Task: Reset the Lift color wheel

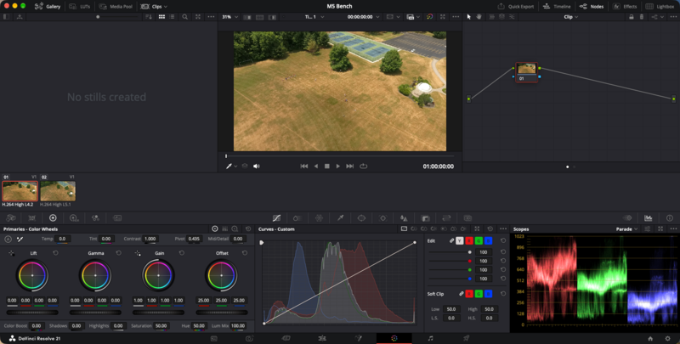Action: click(x=55, y=253)
